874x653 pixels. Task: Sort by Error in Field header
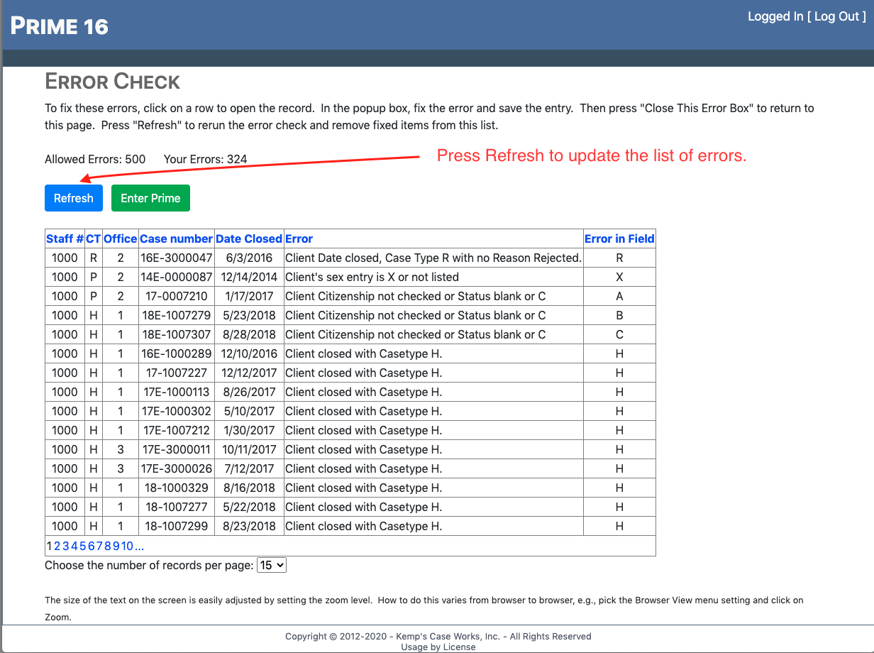[619, 239]
